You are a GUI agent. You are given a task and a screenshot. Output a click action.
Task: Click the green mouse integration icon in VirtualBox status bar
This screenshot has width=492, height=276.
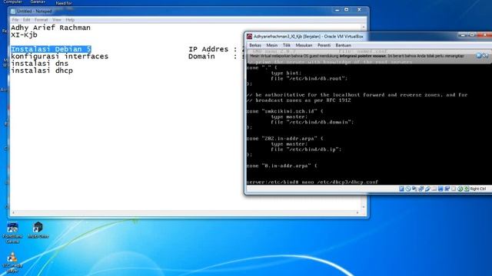460,189
